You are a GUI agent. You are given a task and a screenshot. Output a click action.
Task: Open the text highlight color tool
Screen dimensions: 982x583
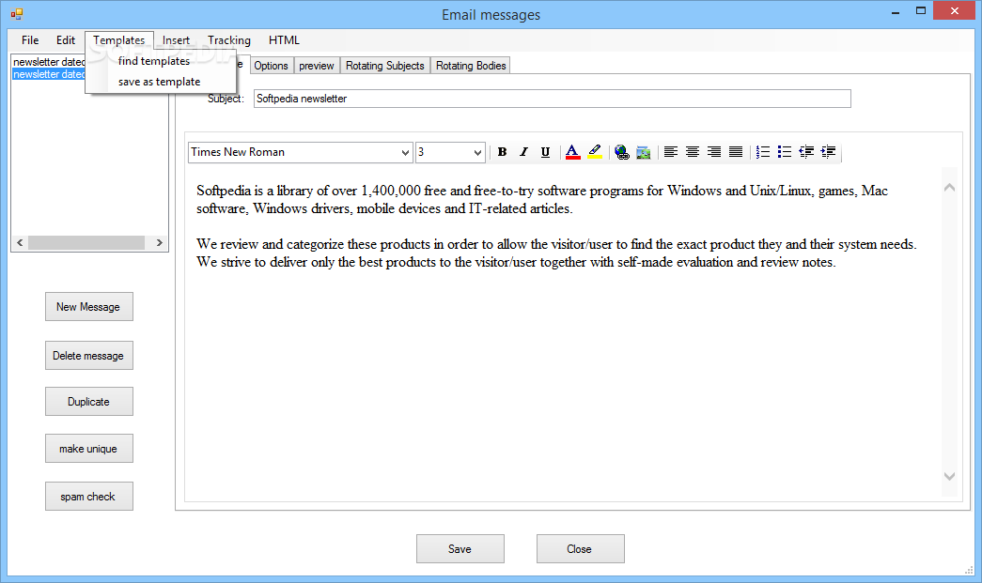pyautogui.click(x=594, y=152)
